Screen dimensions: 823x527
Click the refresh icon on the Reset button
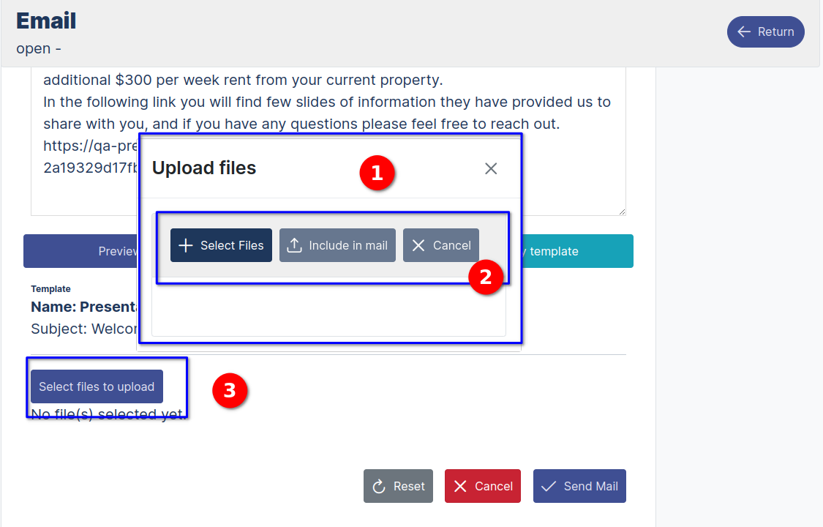[380, 485]
